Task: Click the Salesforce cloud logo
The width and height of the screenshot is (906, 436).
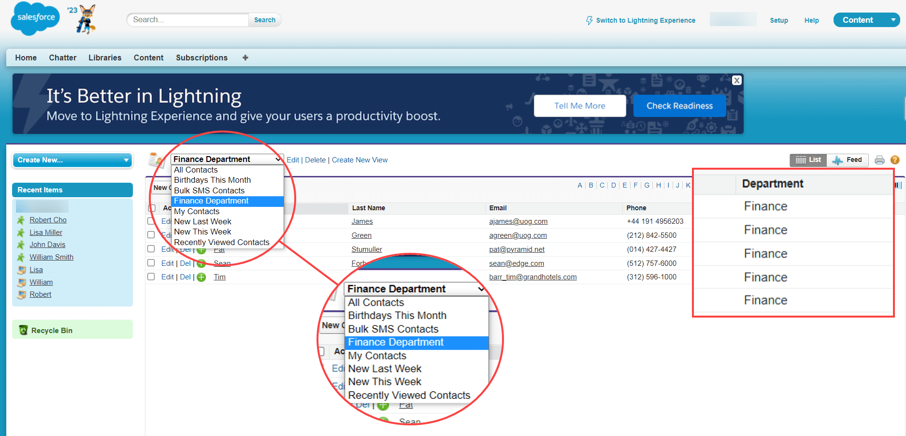Action: [34, 18]
